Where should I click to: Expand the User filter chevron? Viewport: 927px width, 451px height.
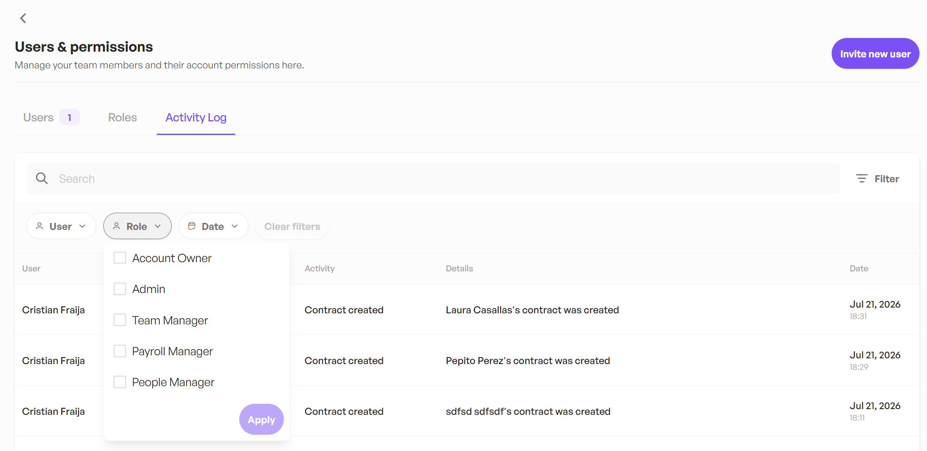(x=82, y=226)
